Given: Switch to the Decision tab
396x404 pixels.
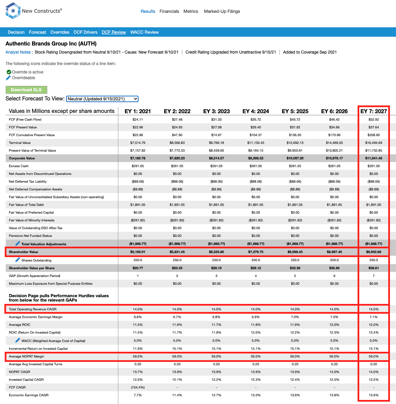Looking at the screenshot, I should tap(16, 32).
